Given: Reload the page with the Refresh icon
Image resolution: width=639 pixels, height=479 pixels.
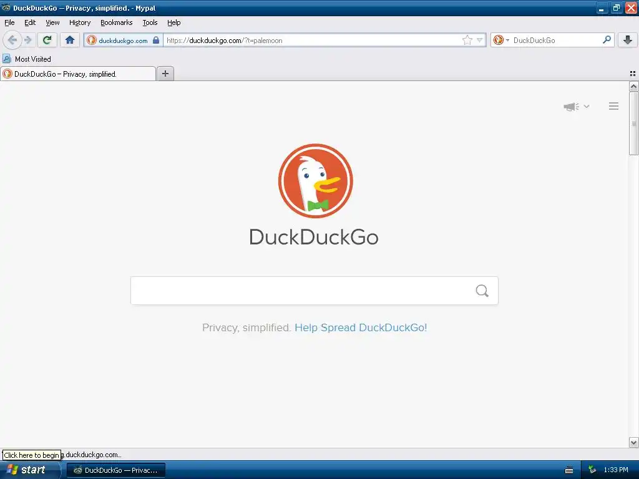Looking at the screenshot, I should (47, 40).
